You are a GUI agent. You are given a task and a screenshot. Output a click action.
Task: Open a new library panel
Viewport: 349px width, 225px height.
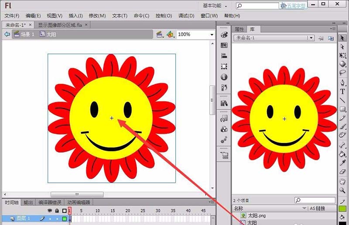[331, 38]
